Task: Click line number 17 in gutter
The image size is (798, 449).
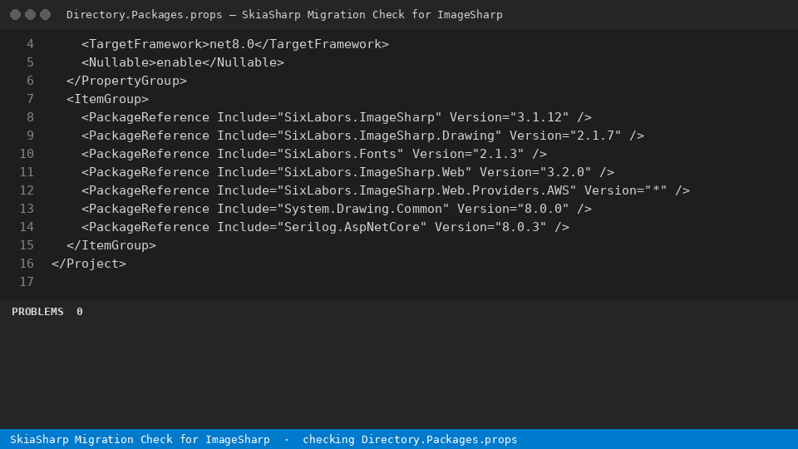Action: pyautogui.click(x=27, y=283)
